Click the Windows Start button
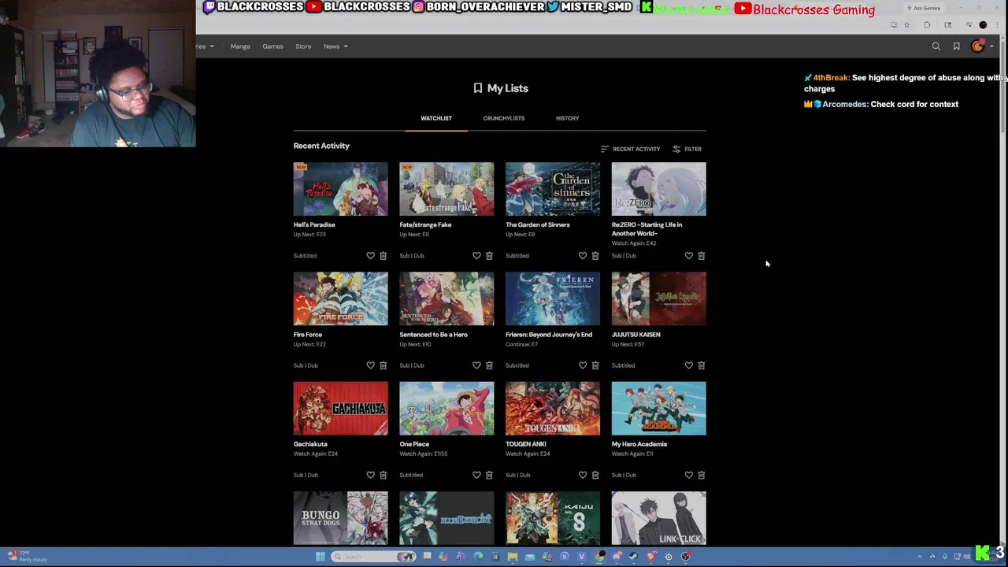 (320, 557)
